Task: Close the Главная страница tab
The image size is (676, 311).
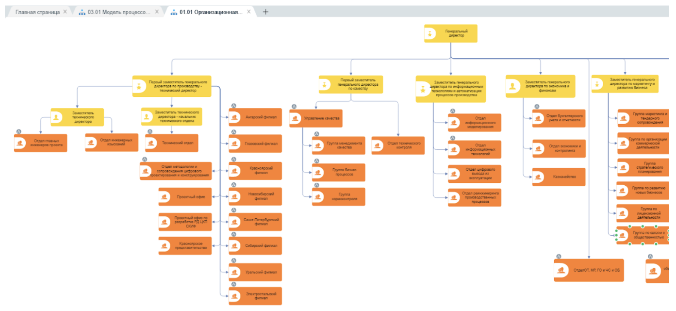Action: pyautogui.click(x=65, y=12)
